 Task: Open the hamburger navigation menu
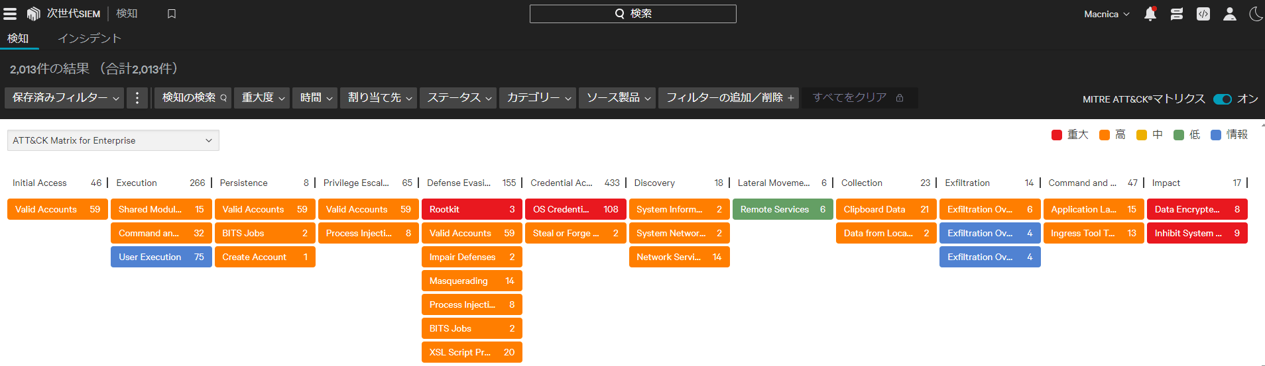10,14
